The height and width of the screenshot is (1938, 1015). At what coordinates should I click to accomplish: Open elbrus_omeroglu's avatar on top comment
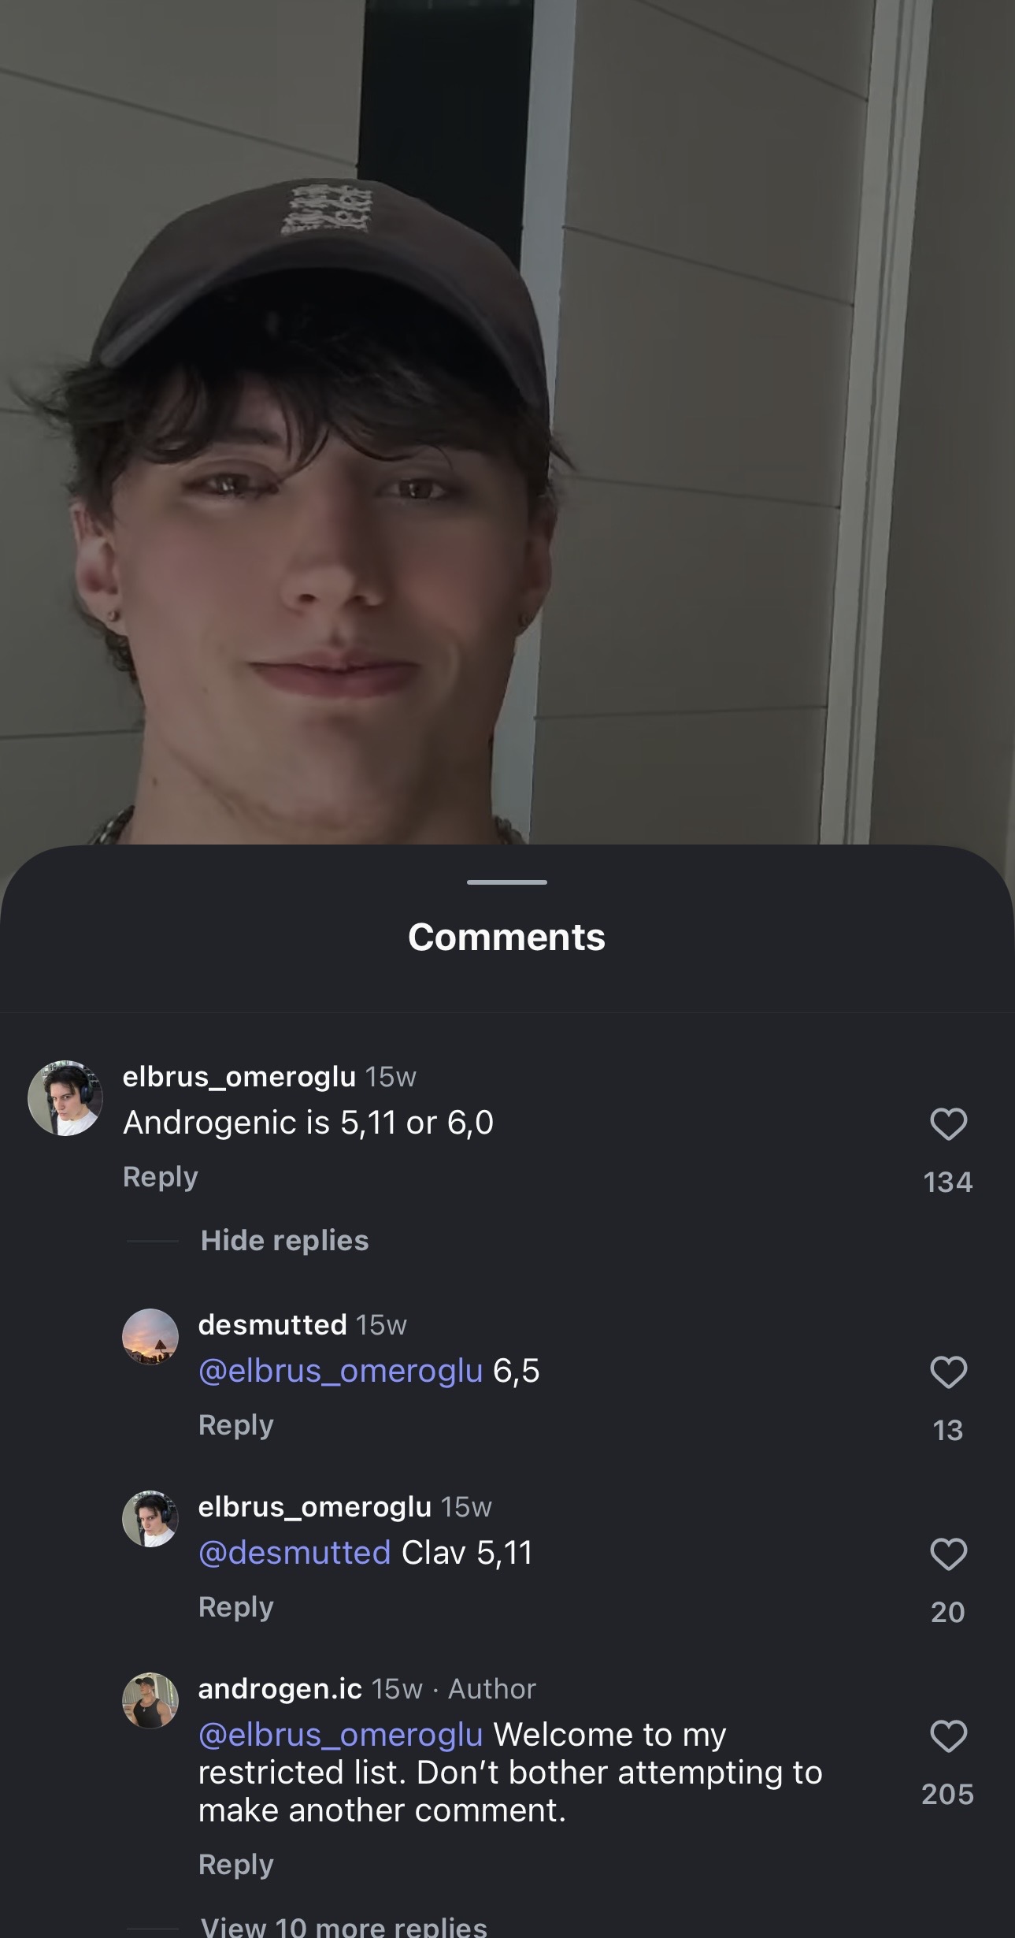tap(65, 1098)
